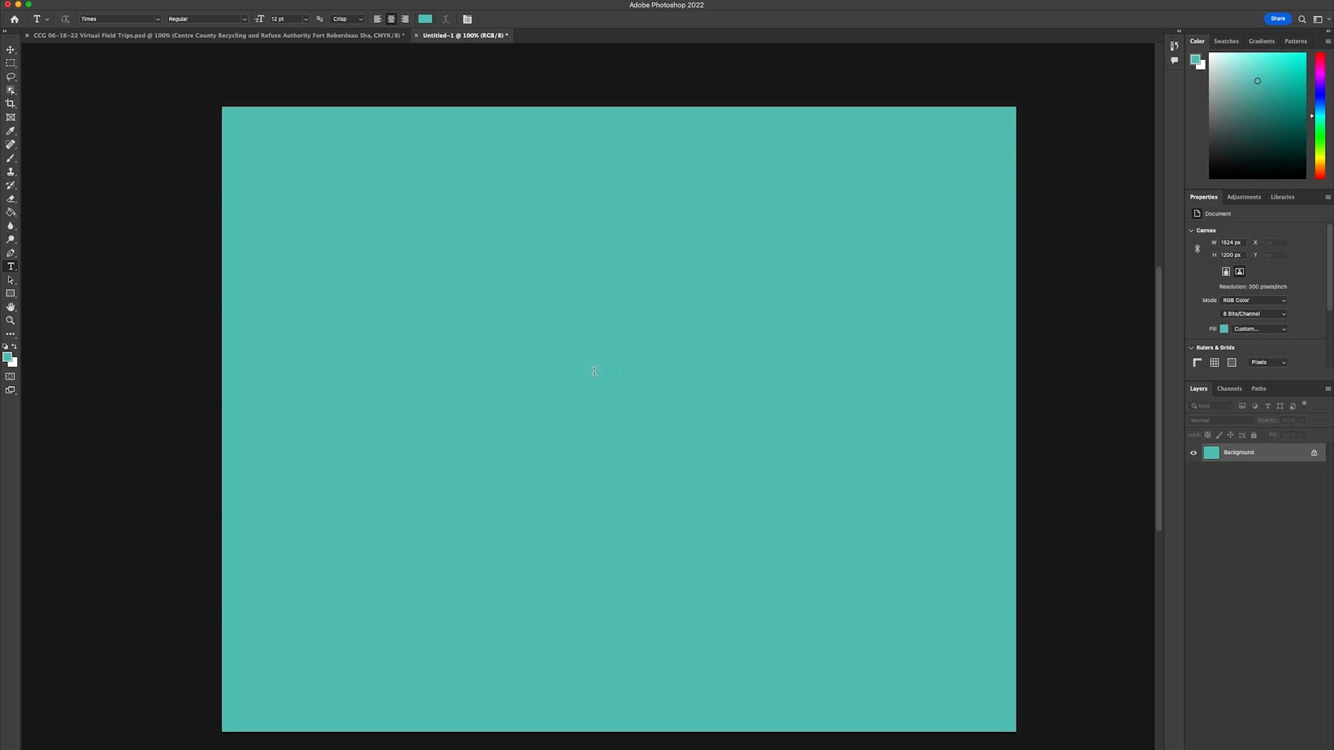
Task: Click the Share button
Action: coord(1278,19)
